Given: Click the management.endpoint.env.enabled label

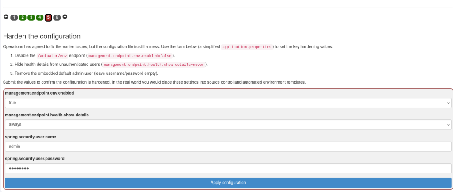Looking at the screenshot, I should [x=39, y=93].
